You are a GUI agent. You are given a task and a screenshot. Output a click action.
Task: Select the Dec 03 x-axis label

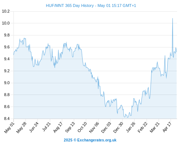106,127
